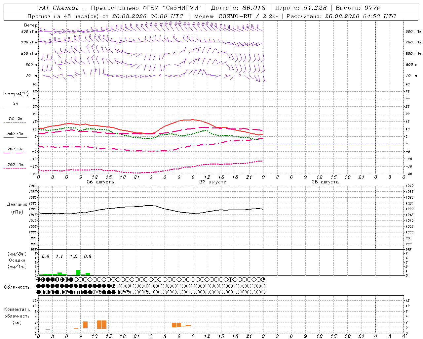The image size is (423, 339).
Task: Click the tallest green precipitation bar
Action: [78, 273]
